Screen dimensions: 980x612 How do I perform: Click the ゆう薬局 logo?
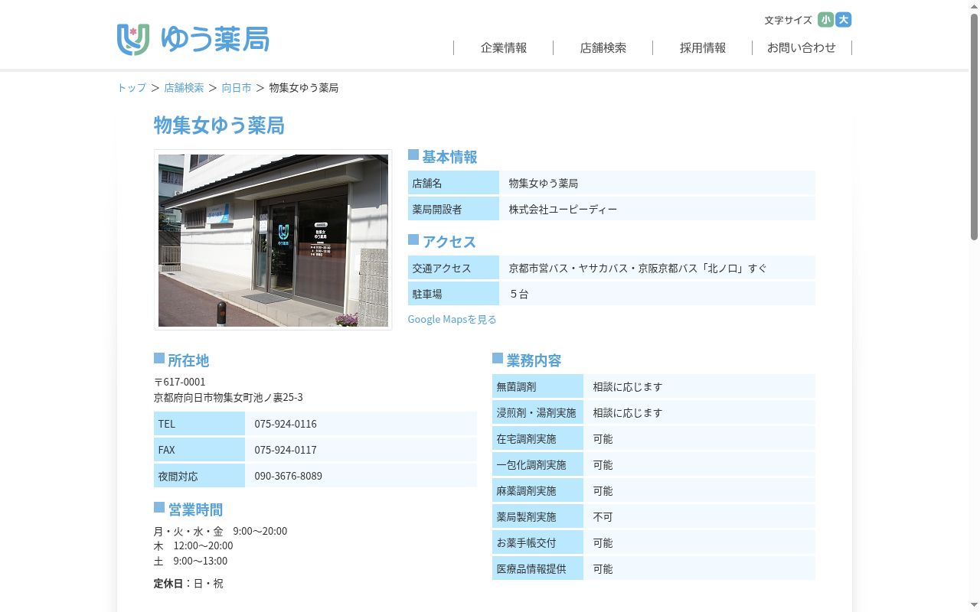(193, 39)
